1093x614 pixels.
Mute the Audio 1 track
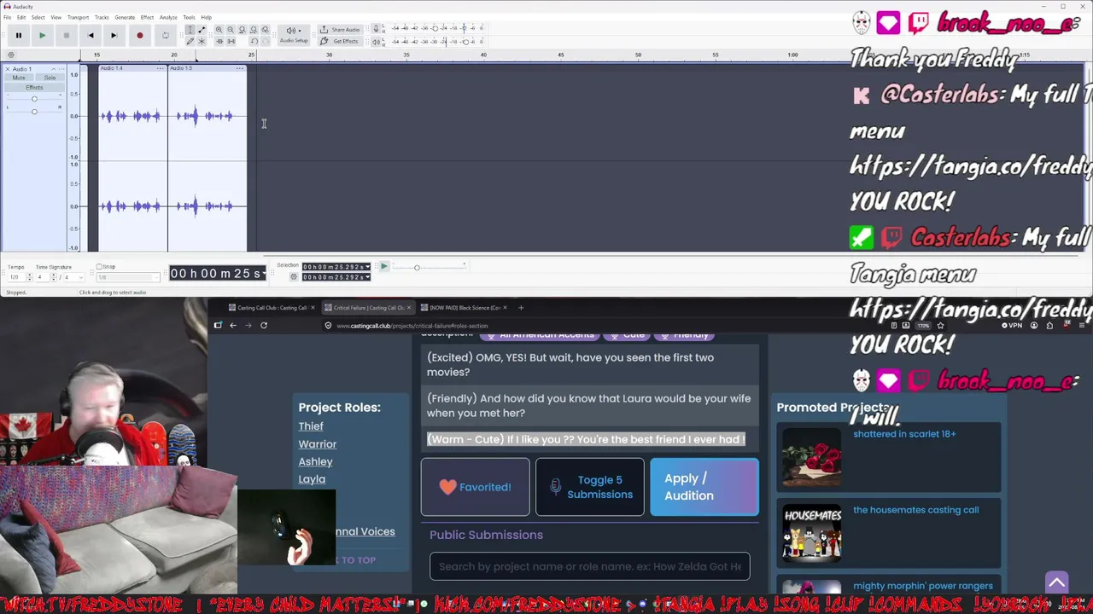(19, 78)
